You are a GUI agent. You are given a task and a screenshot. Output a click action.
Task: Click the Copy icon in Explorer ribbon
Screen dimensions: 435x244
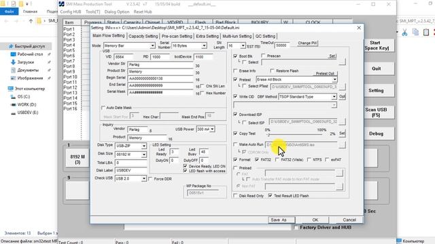415,32
